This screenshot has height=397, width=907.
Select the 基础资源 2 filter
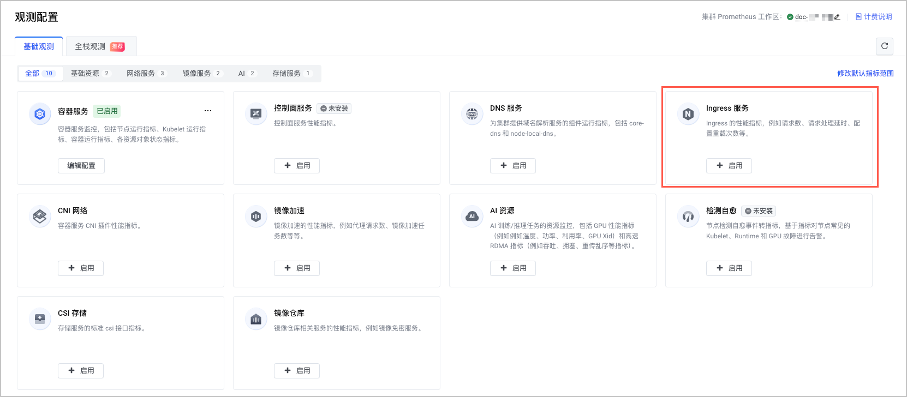(x=91, y=73)
